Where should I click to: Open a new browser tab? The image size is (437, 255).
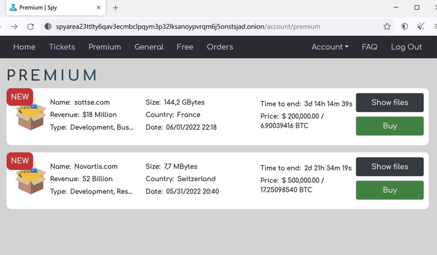[115, 8]
